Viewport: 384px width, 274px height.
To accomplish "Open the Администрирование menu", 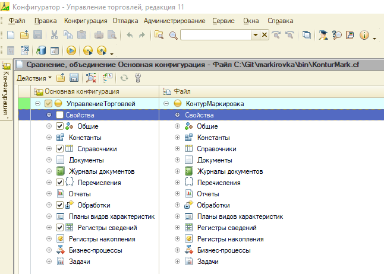I will coord(174,21).
